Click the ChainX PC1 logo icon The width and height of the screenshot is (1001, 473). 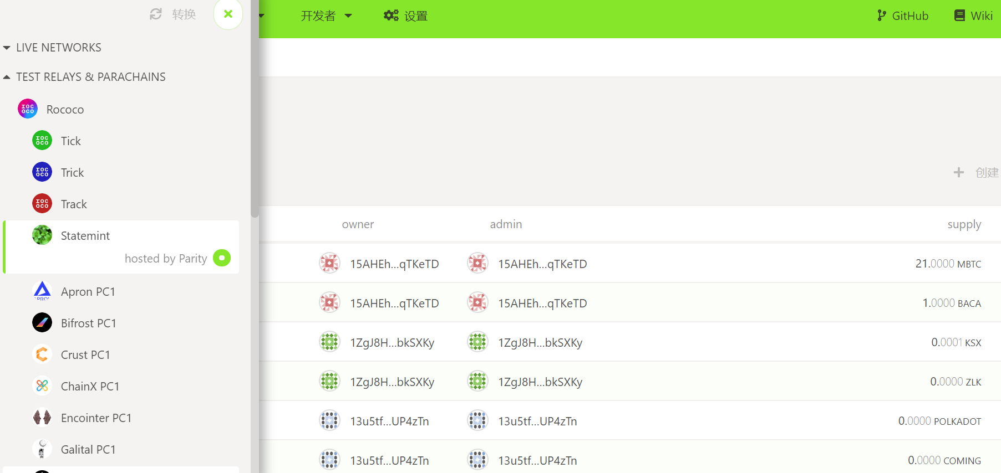point(42,386)
